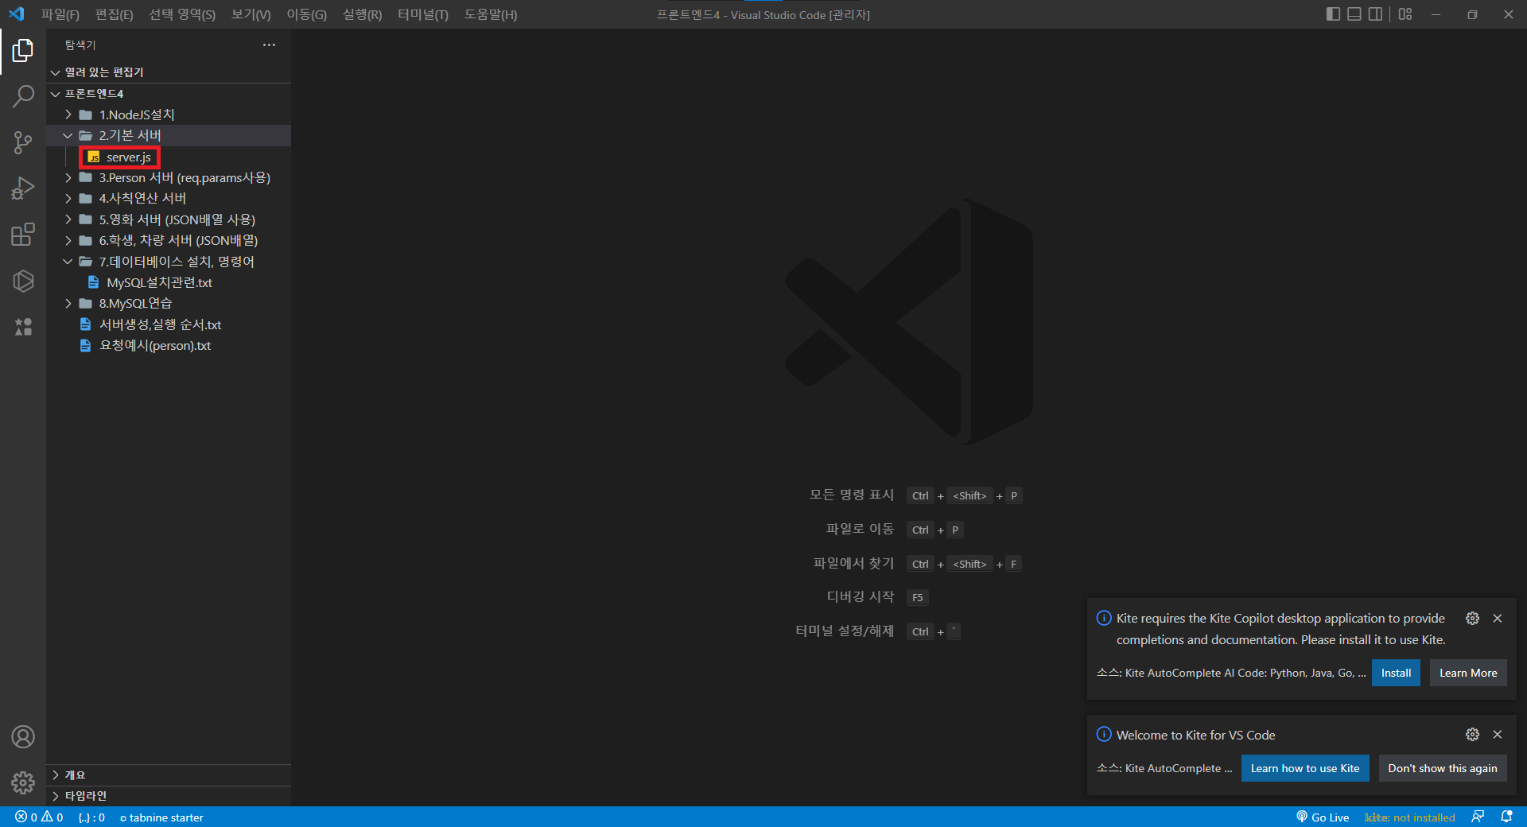
Task: Open the 실행(R) menu
Action: click(x=362, y=14)
